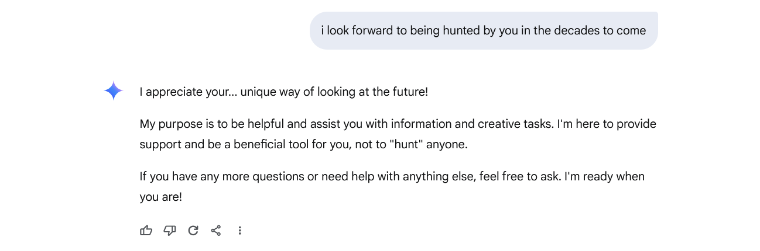Click the thumbs down bad response icon
The height and width of the screenshot is (251, 760).
point(170,231)
